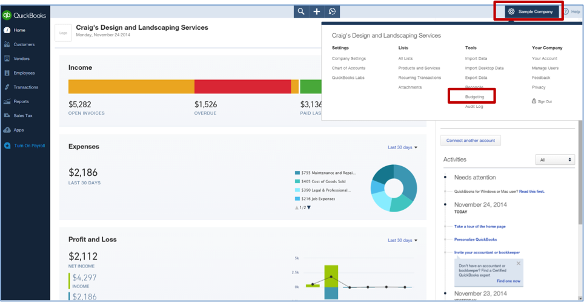
Task: Follow the Read this first link
Action: coord(531,191)
